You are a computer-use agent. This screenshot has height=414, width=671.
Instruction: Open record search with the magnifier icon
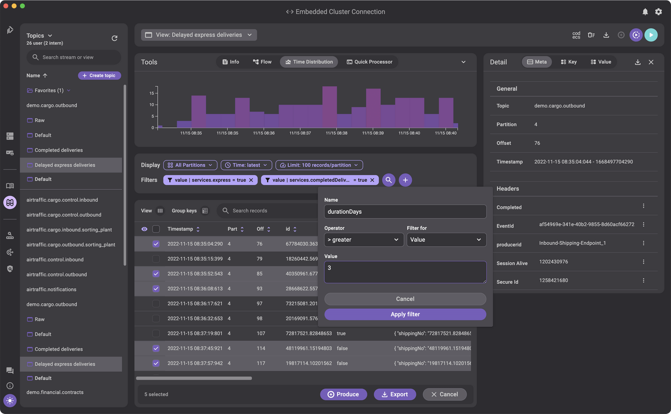[388, 180]
